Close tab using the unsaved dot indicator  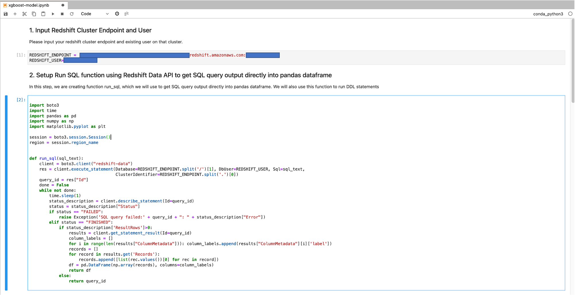coord(63,5)
